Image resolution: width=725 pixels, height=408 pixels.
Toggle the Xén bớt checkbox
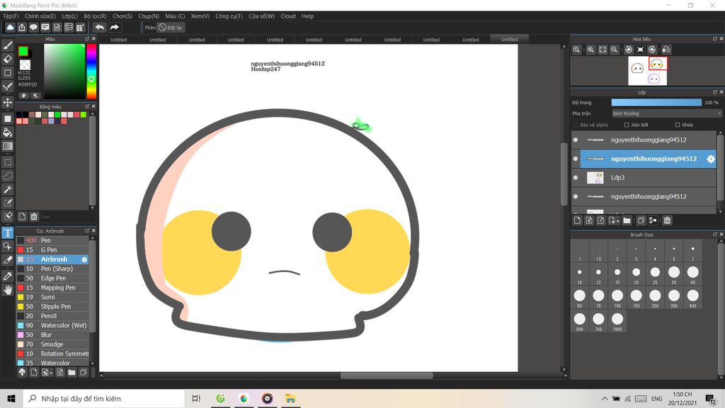click(x=627, y=125)
